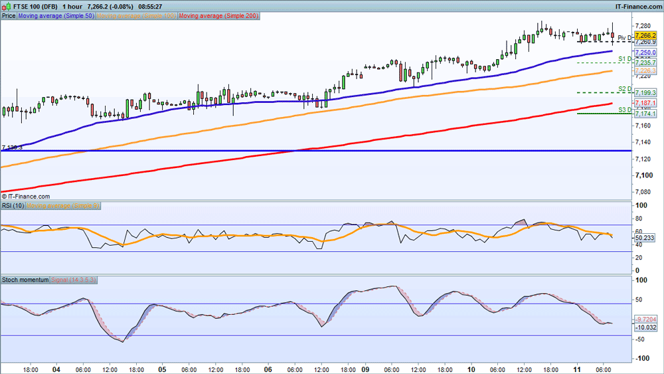
Task: Click the Piv D pivot line label
Action: 624,38
